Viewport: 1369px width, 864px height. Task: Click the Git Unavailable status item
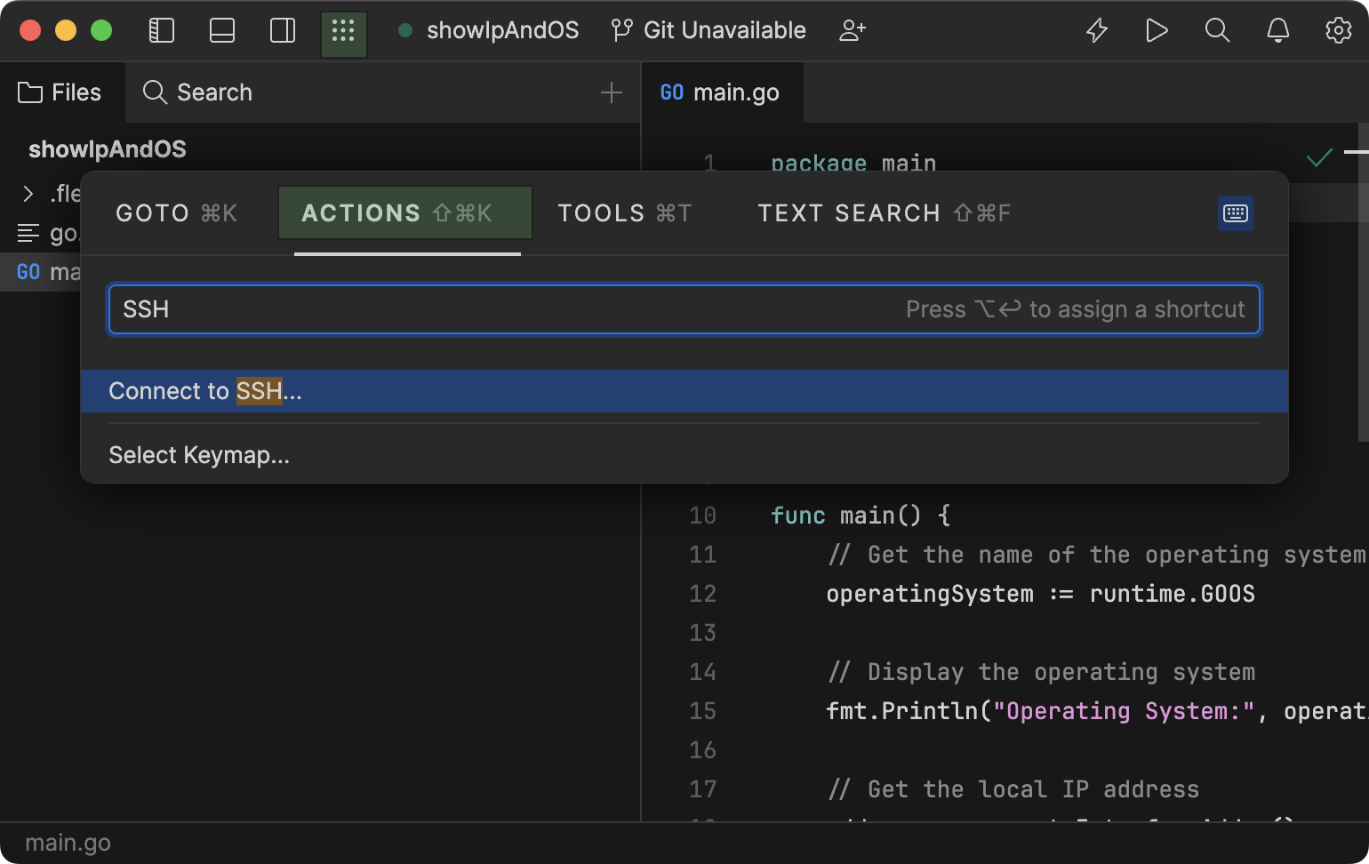pos(709,30)
